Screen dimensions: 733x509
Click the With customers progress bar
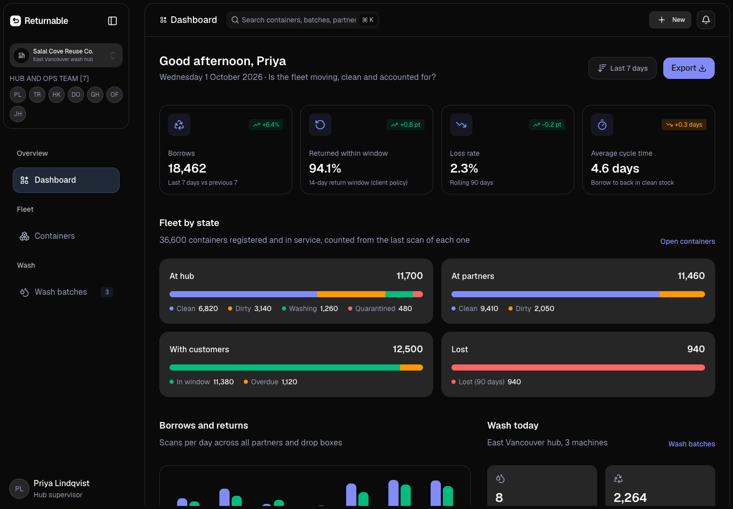coord(296,367)
